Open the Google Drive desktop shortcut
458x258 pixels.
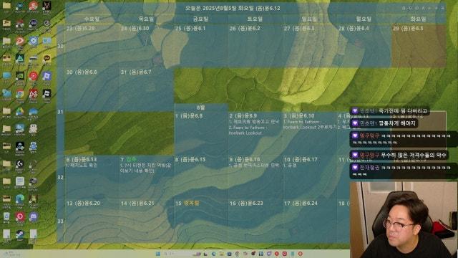pos(20,112)
